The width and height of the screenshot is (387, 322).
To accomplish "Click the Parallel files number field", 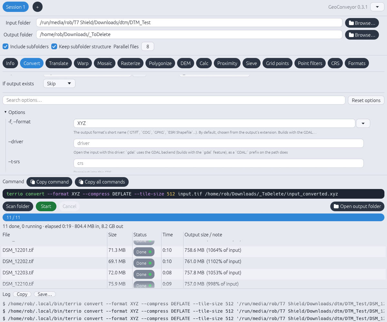I will pos(148,46).
